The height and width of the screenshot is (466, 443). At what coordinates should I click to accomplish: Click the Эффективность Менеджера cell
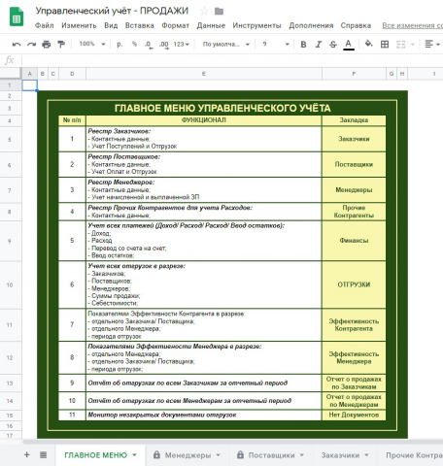(x=354, y=357)
